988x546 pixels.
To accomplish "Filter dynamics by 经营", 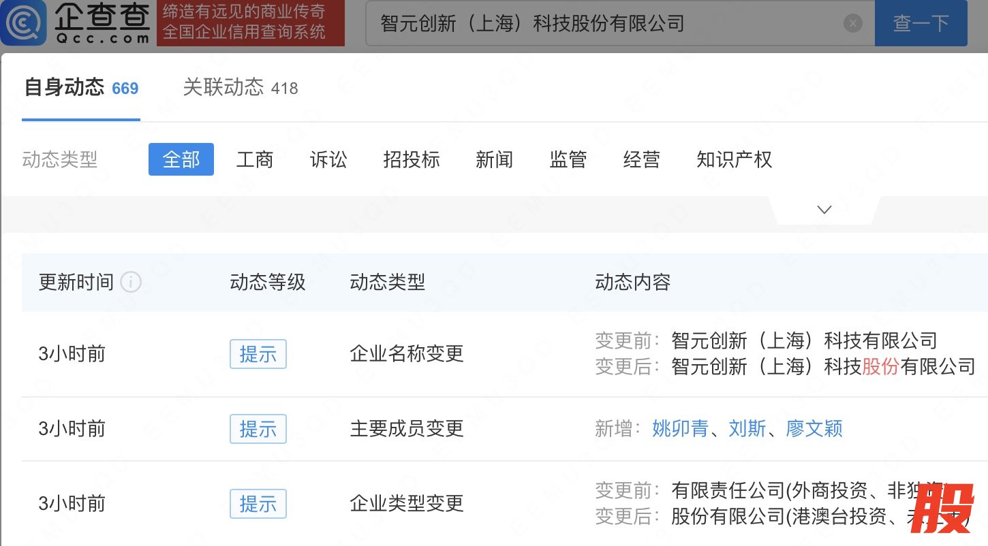I will (641, 159).
